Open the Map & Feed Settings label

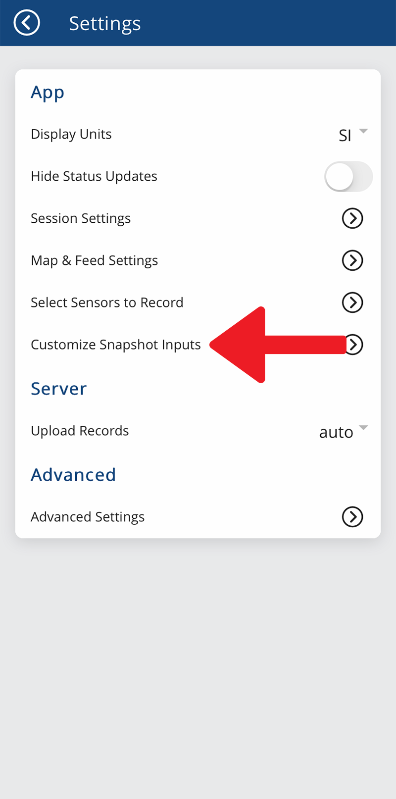point(95,261)
